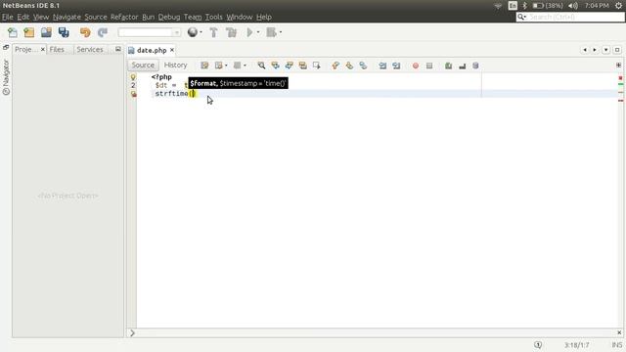The height and width of the screenshot is (352, 626).
Task: Minimize the Projects window group
Action: click(x=117, y=49)
